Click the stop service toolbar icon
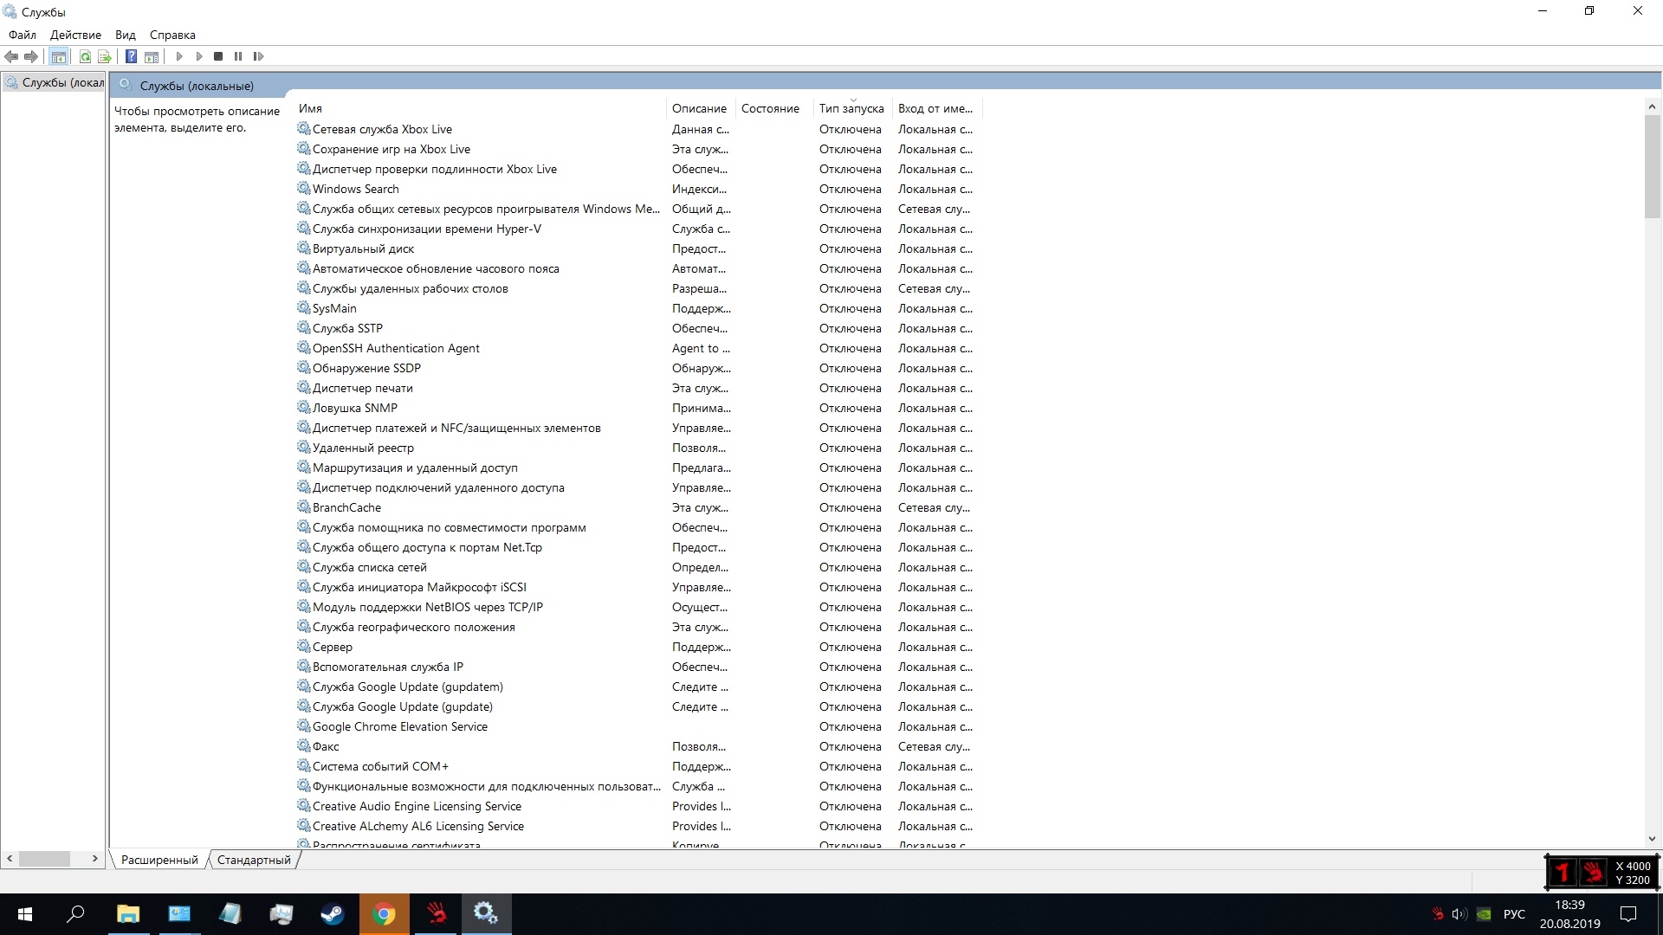 click(219, 56)
